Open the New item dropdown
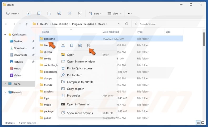208x127 pixels. coord(13,13)
